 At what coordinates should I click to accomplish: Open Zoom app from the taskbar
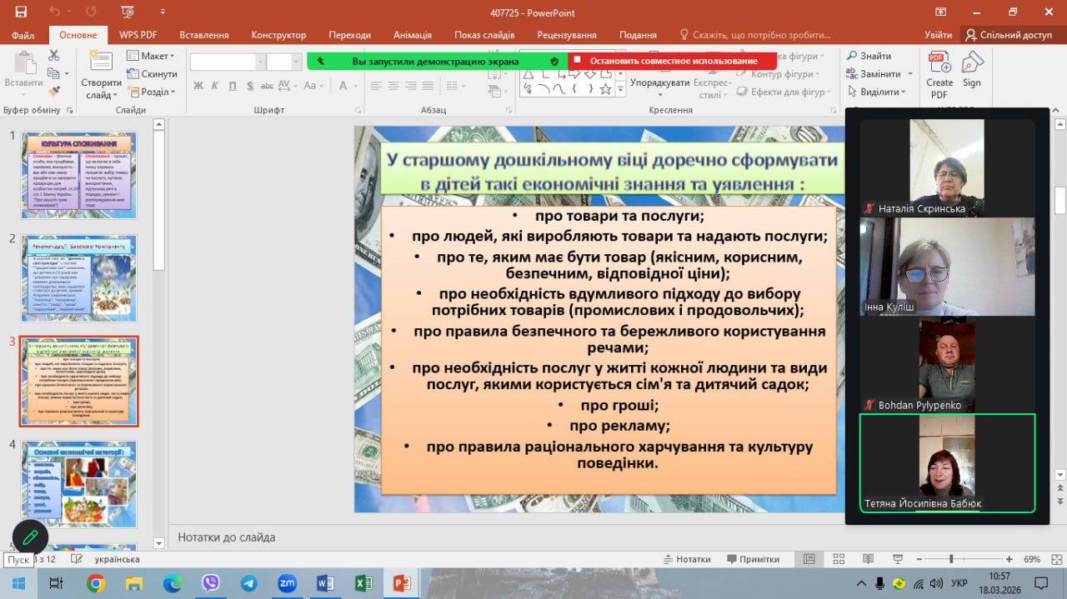click(x=288, y=583)
